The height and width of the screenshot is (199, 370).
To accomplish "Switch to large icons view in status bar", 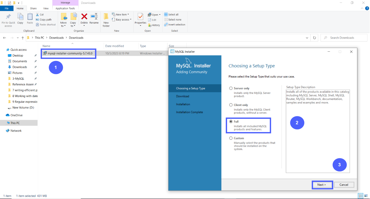I will point(366,196).
